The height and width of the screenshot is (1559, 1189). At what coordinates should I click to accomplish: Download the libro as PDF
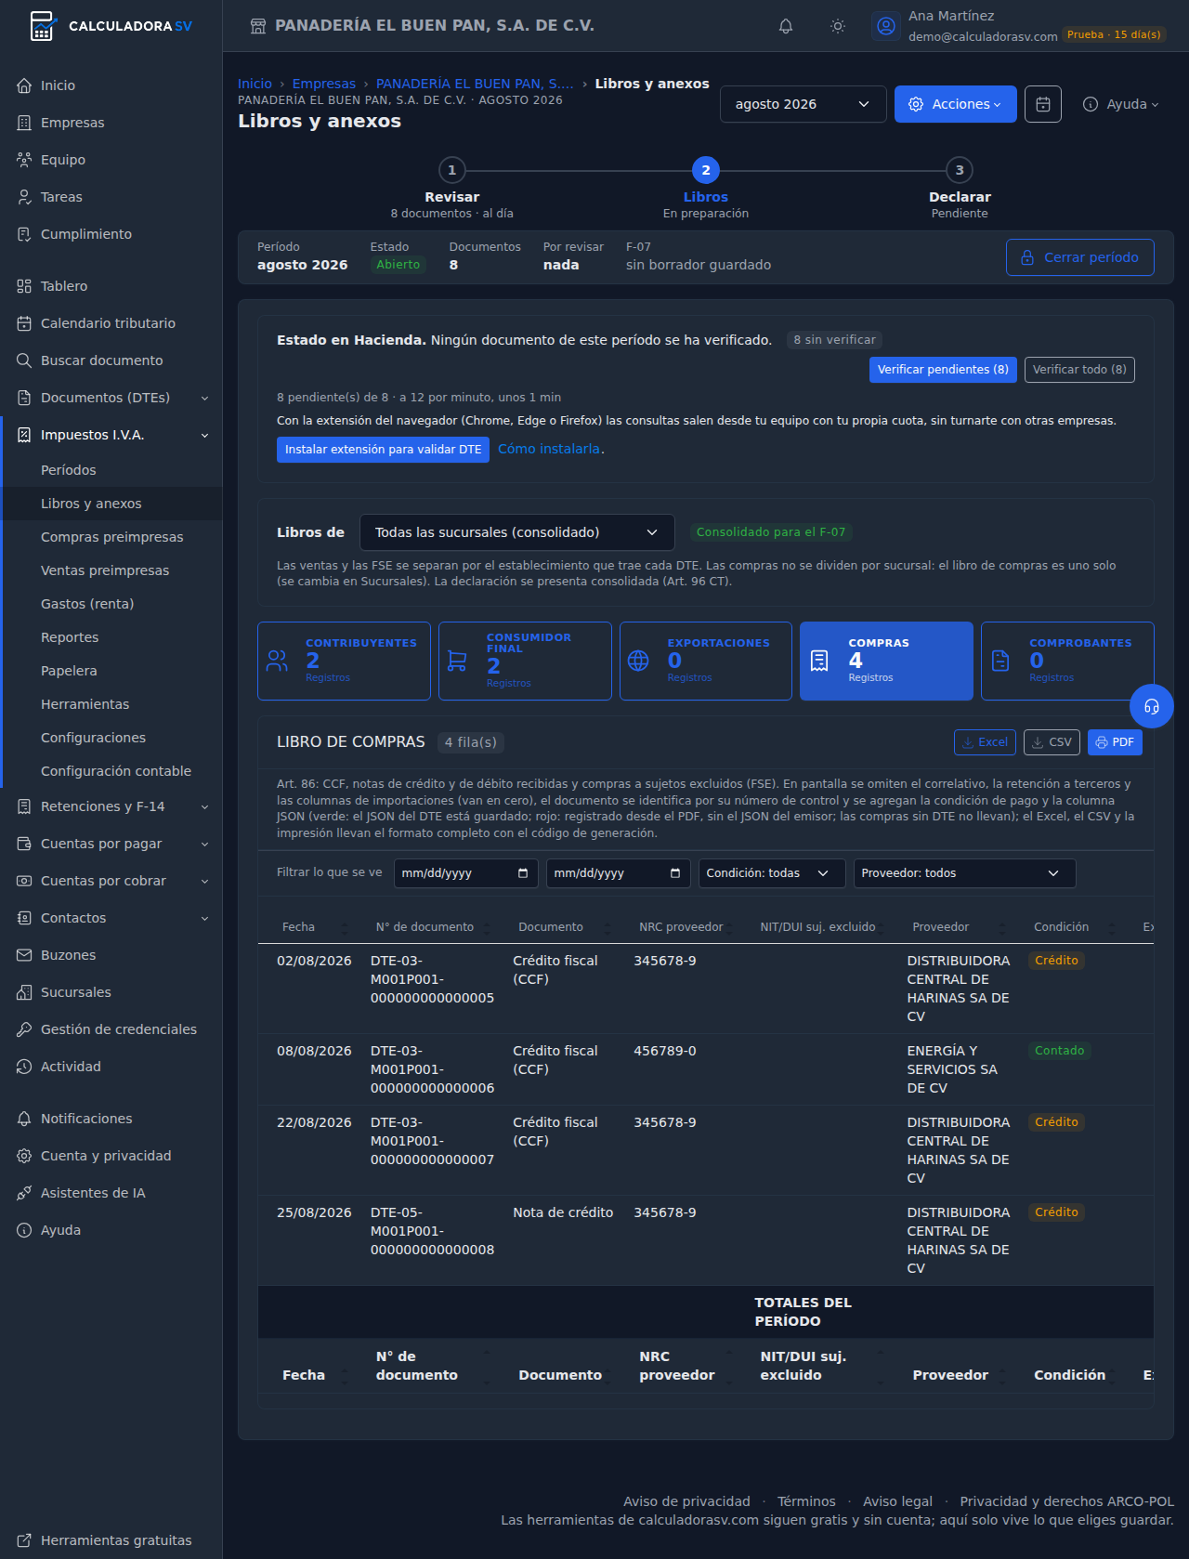1115,742
